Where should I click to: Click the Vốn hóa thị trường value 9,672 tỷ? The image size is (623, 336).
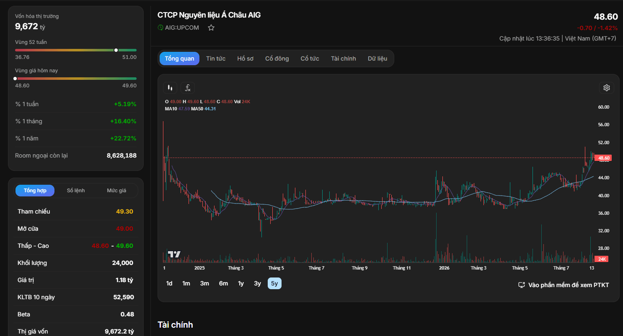click(x=30, y=27)
